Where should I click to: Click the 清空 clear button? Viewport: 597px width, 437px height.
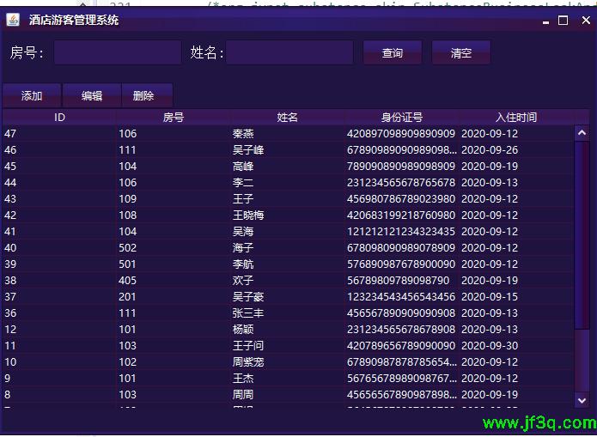coord(461,53)
